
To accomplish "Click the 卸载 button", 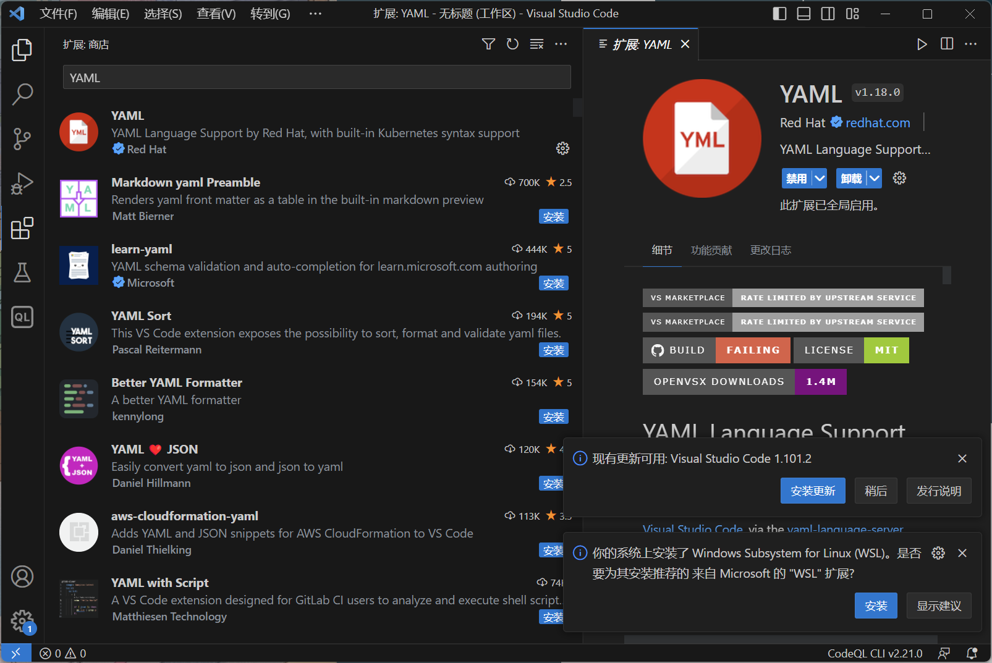I will tap(852, 179).
